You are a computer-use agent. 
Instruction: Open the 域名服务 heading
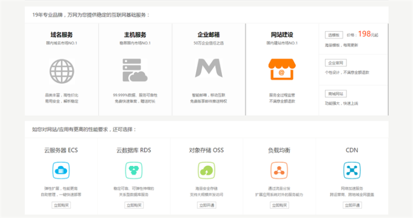[61, 35]
